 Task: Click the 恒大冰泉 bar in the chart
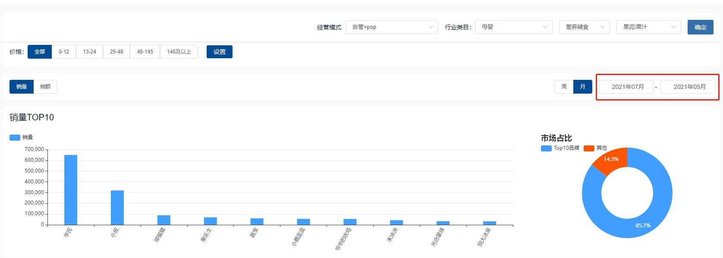click(490, 223)
